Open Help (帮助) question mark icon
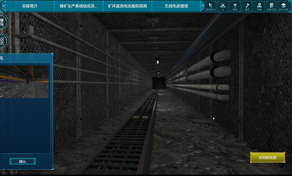 [235, 6]
